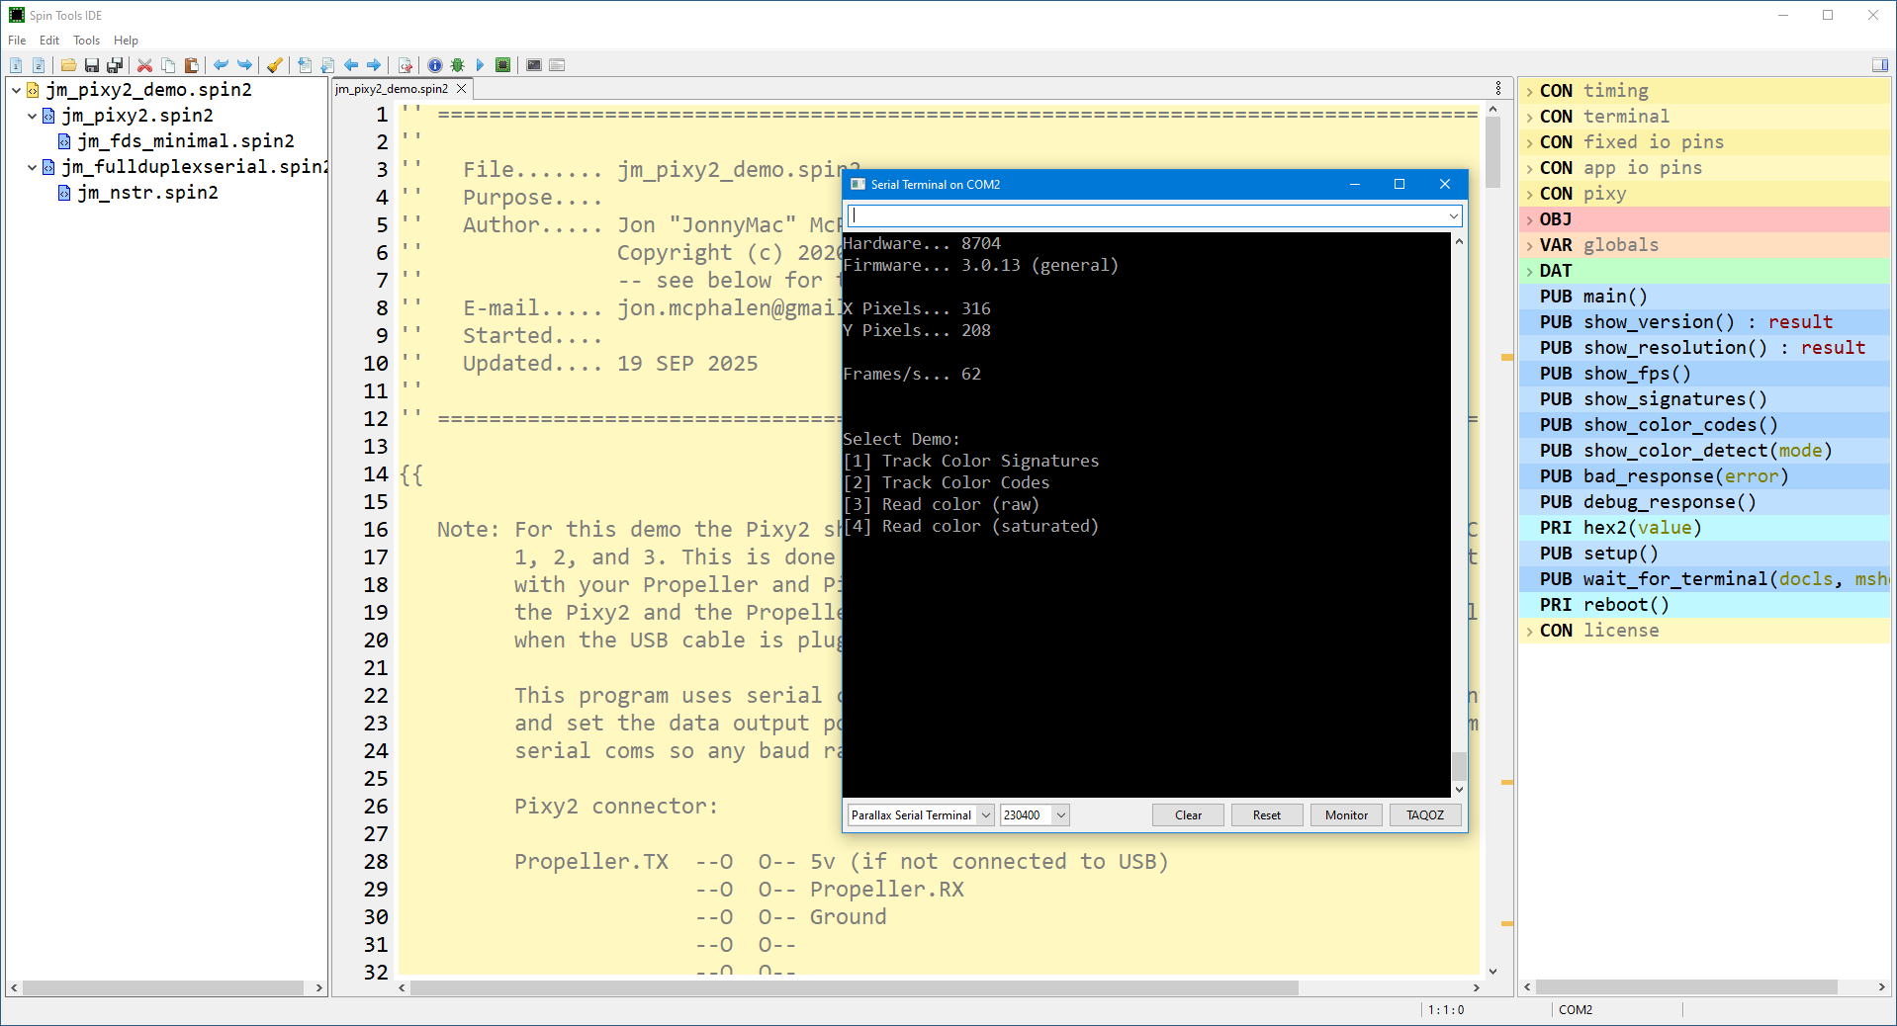Click the green bug debug icon

coord(457,65)
